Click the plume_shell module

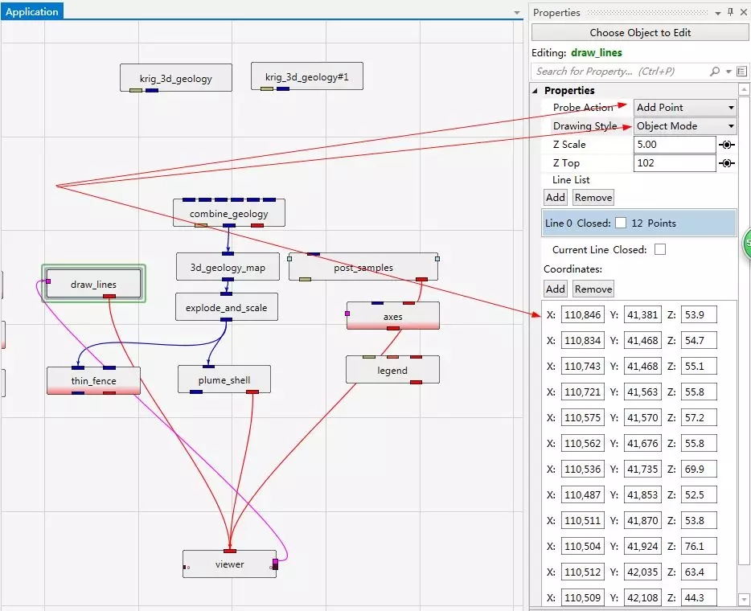click(x=224, y=379)
